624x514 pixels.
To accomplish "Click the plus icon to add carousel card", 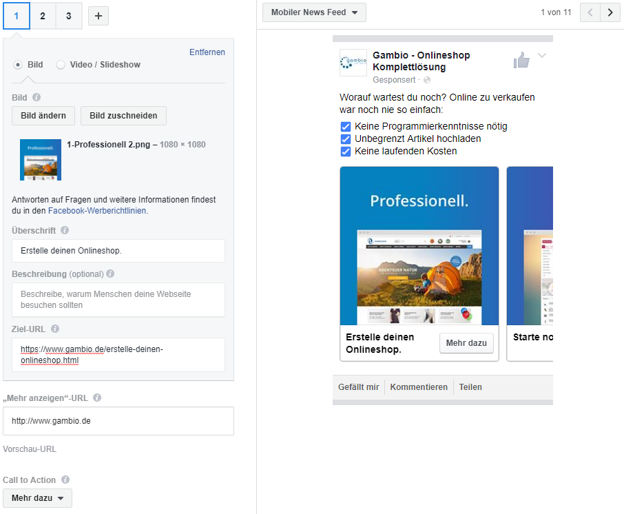I will (x=98, y=16).
